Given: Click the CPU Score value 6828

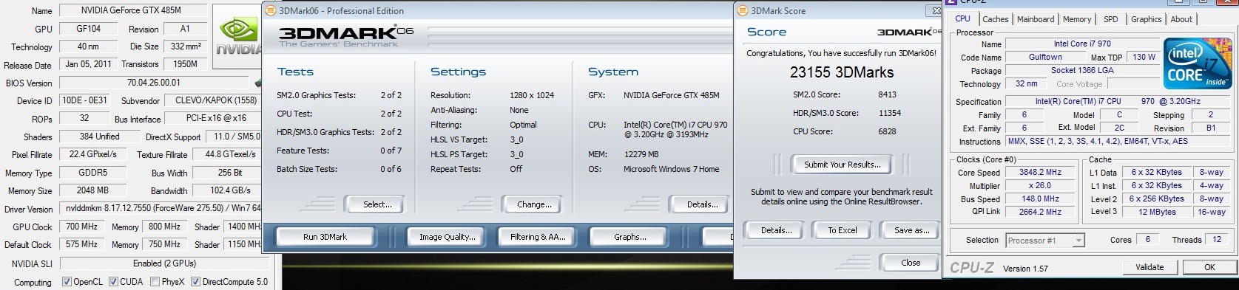Looking at the screenshot, I should click(x=888, y=131).
